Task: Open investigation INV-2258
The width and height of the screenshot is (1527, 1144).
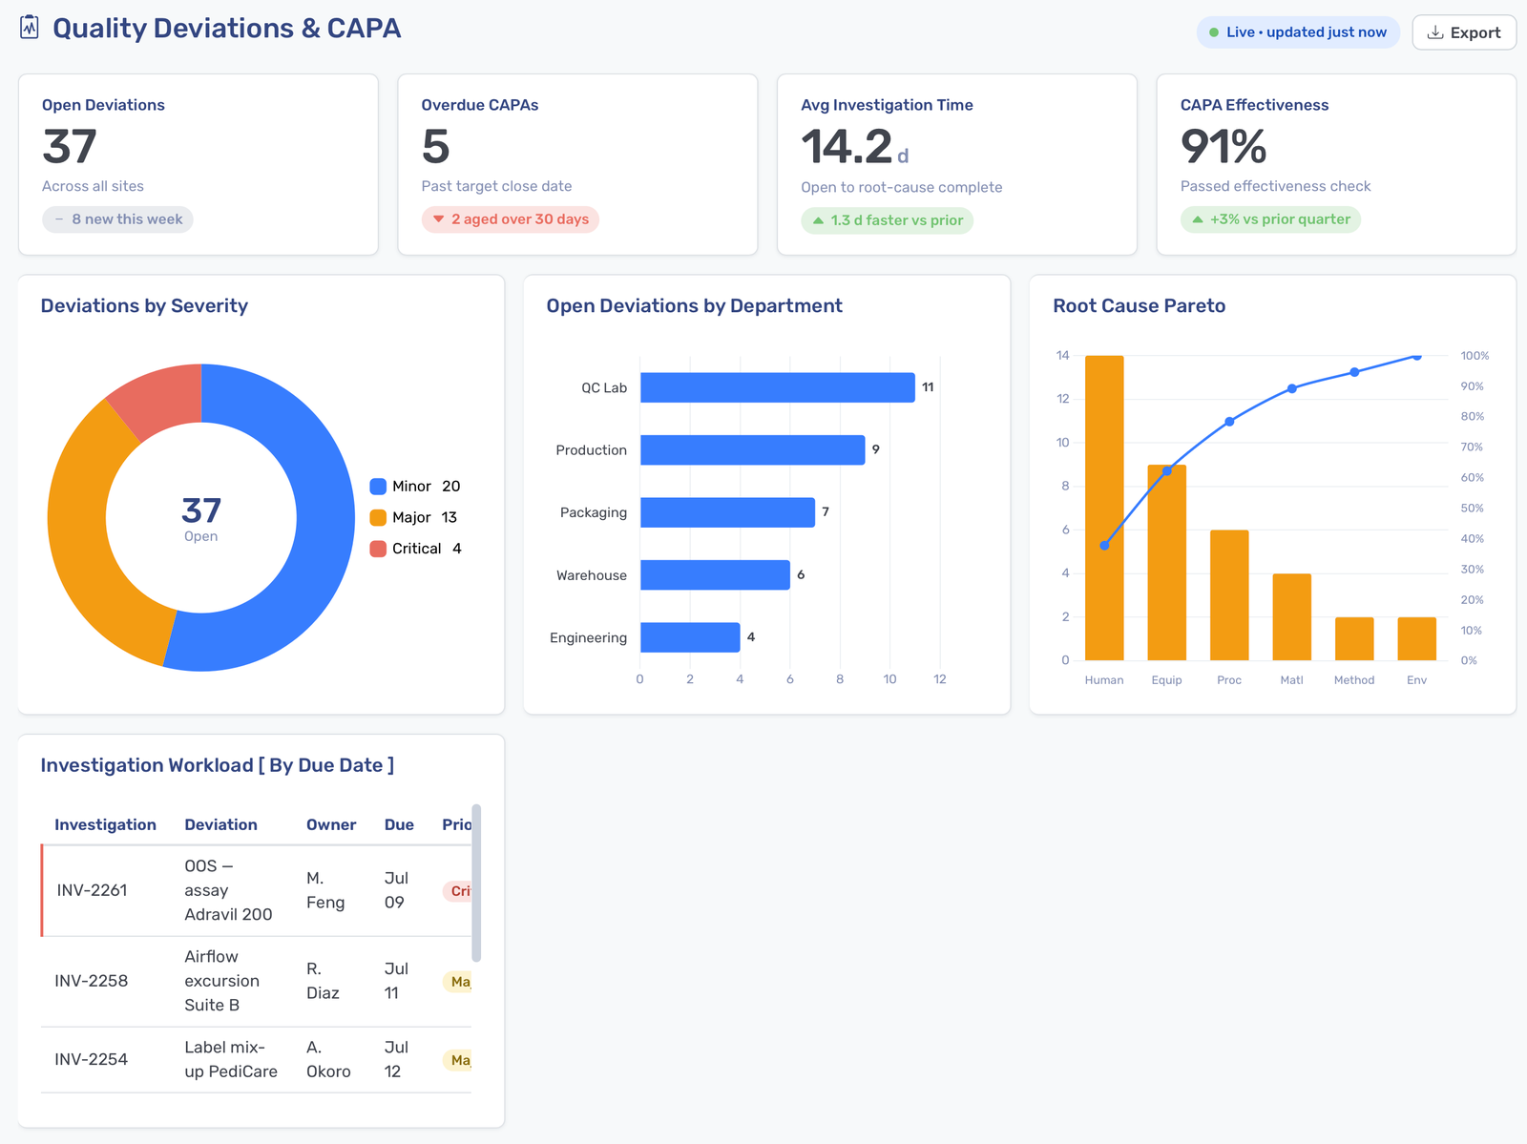Action: [91, 981]
